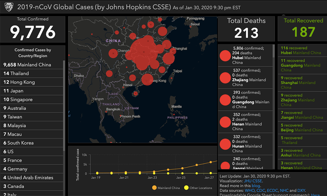Select Hubei 5,806 confirmed entry

[245, 56]
